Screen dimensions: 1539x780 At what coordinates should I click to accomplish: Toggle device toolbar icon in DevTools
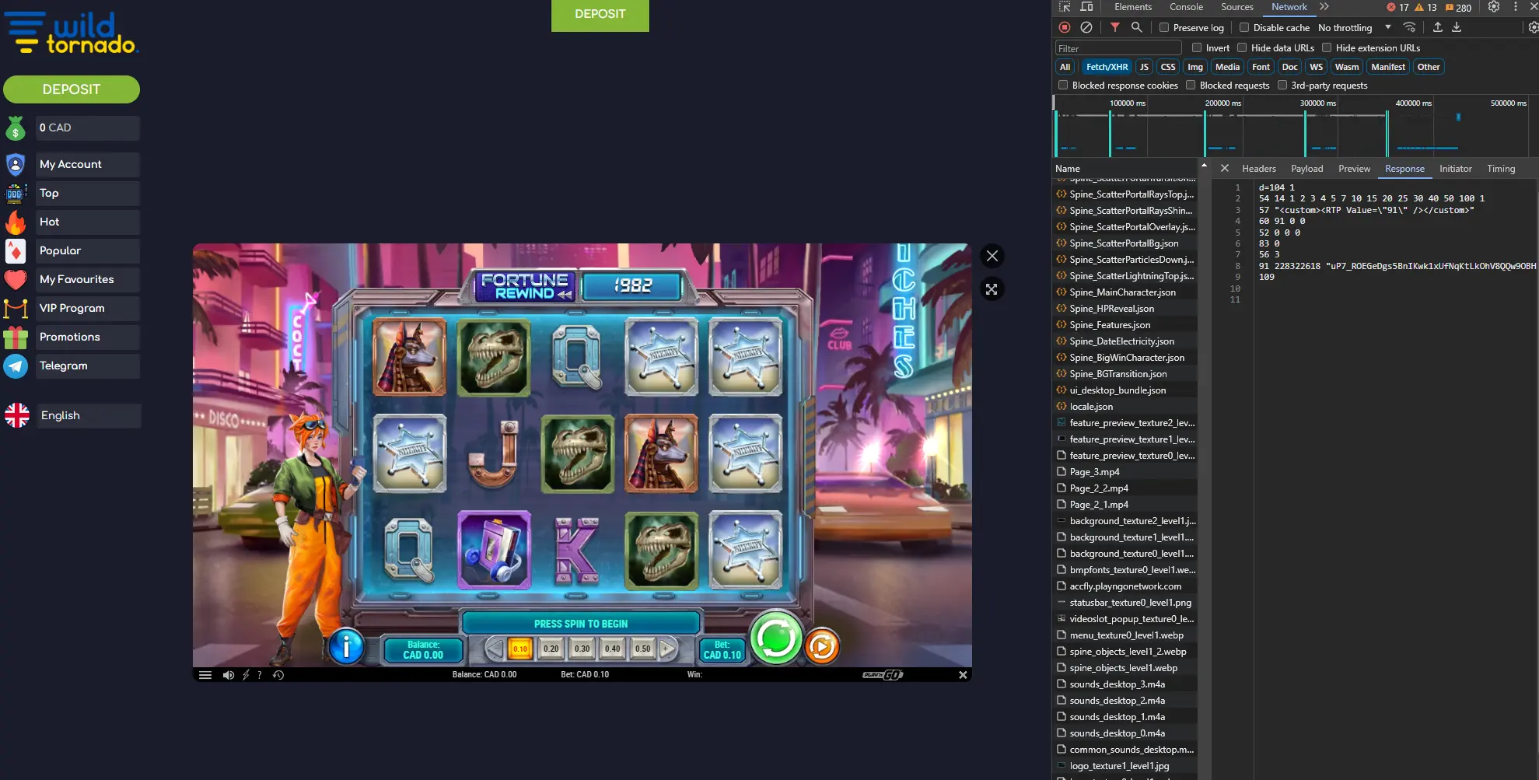point(1086,7)
